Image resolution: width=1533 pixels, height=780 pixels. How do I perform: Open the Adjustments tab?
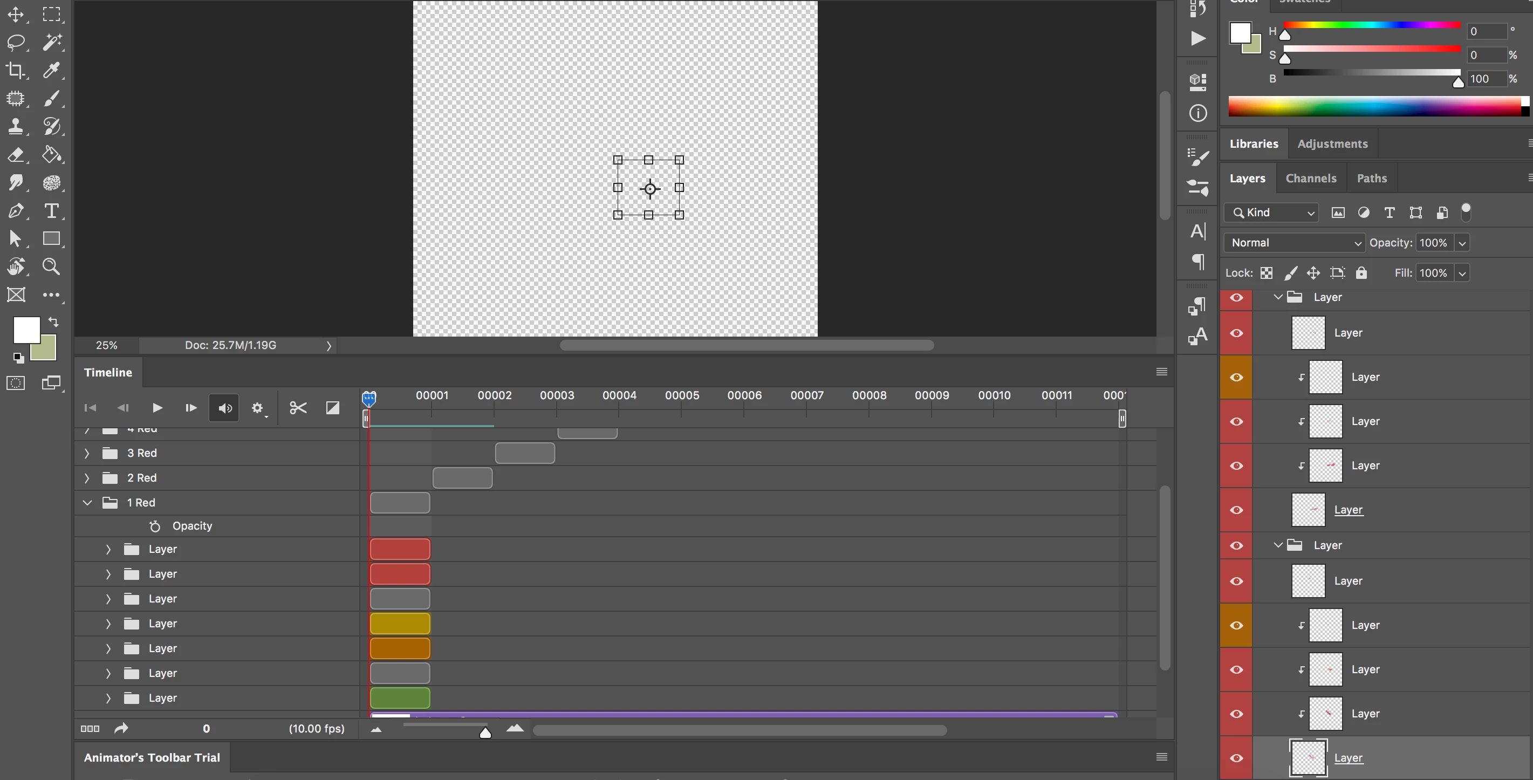tap(1332, 144)
